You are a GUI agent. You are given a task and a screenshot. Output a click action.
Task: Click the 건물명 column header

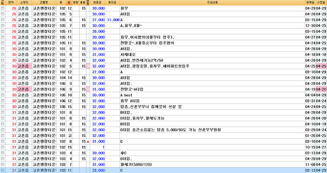pyautogui.click(x=44, y=3)
